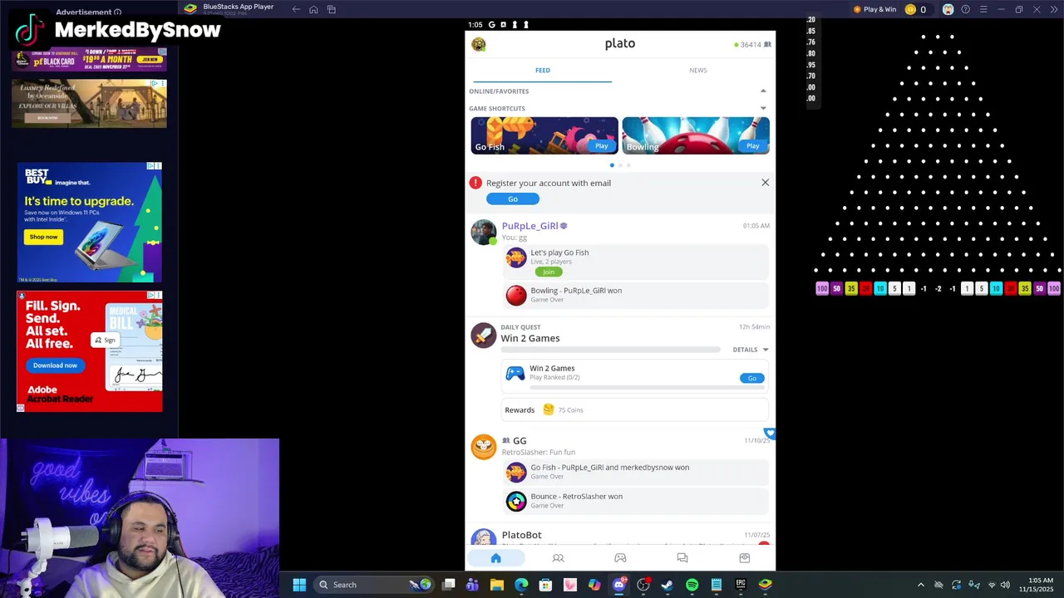Viewport: 1064px width, 598px height.
Task: Click BlueStacks home icon in title bar
Action: point(313,9)
